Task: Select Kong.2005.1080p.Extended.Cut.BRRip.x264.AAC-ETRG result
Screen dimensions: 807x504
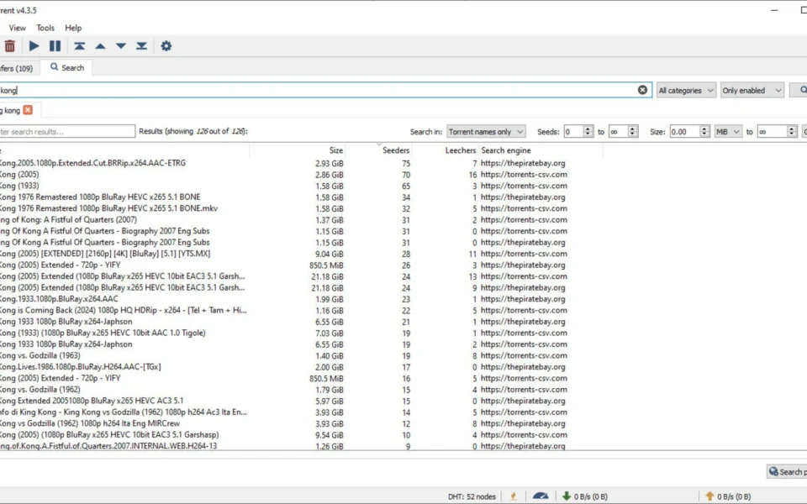Action: coord(92,163)
